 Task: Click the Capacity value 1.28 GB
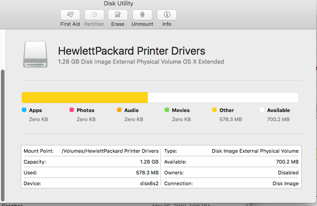click(x=149, y=162)
